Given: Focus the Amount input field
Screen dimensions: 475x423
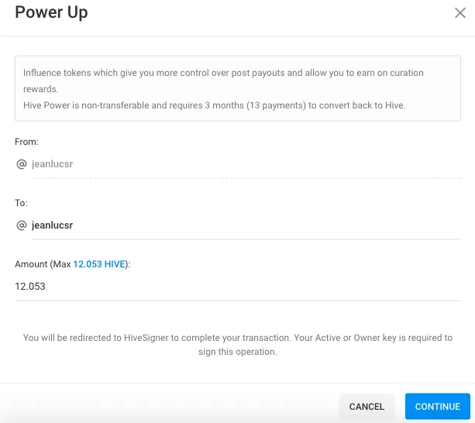Looking at the screenshot, I should tap(238, 287).
